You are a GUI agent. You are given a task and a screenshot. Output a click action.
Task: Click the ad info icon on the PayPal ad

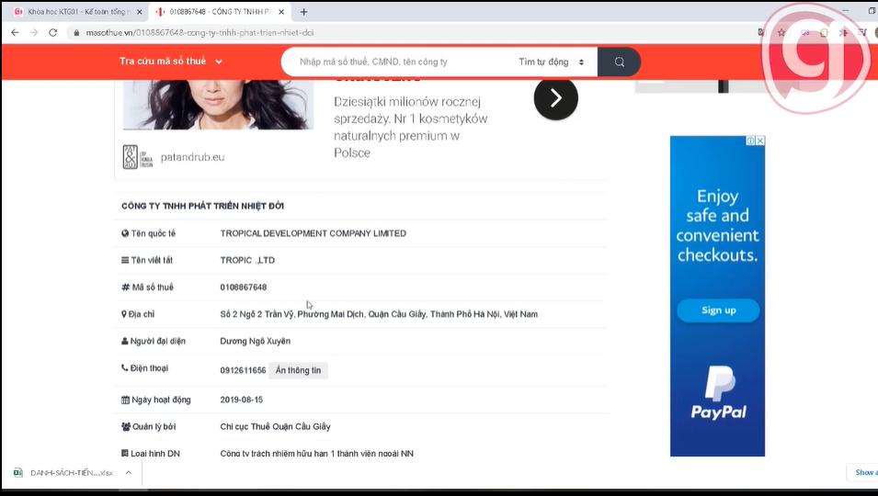click(751, 141)
